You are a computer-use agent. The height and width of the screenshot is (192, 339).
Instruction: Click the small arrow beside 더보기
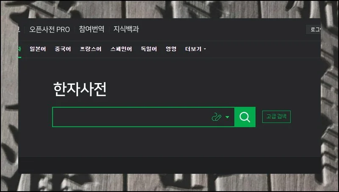pos(205,49)
